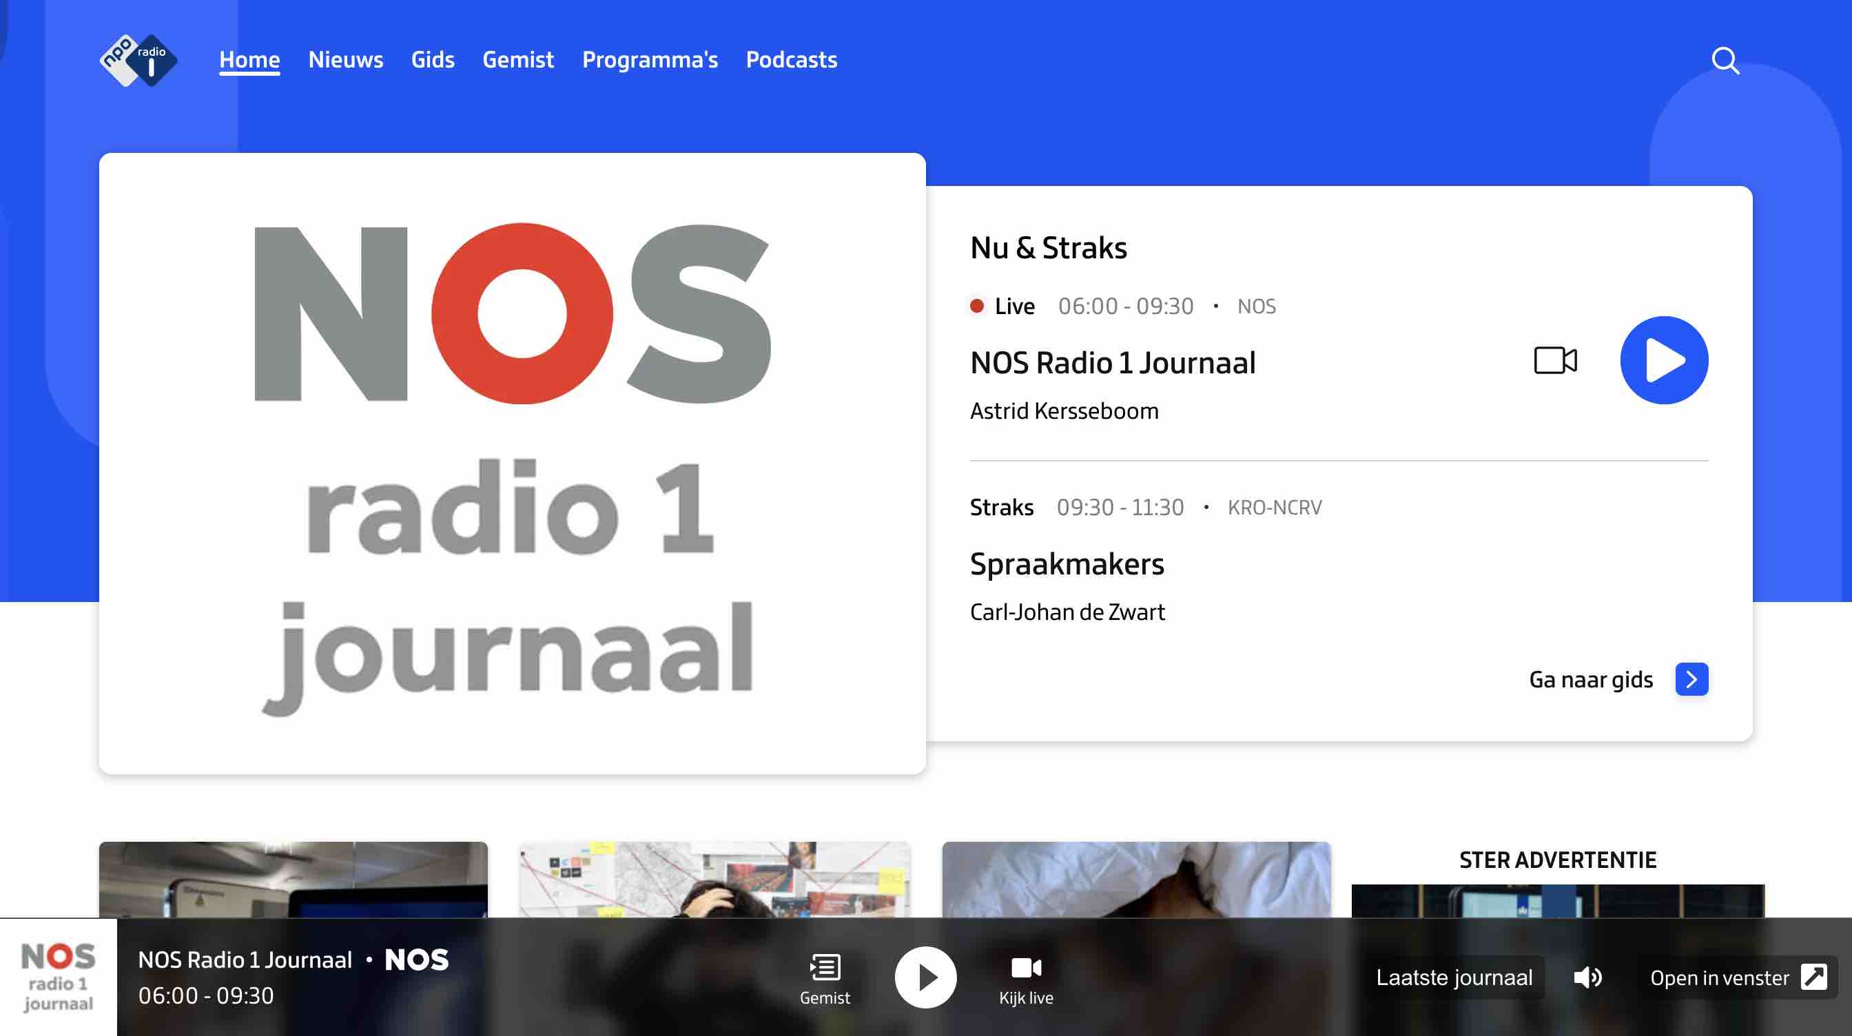The width and height of the screenshot is (1852, 1036).
Task: Click the bold NOS label in the player bar
Action: pyautogui.click(x=416, y=960)
